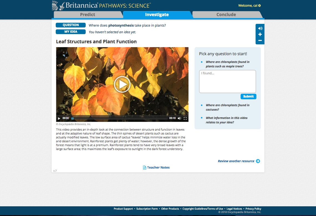This screenshot has height=216, width=316.
Task: Expand question 'What information in this video'
Action: pyautogui.click(x=226, y=120)
